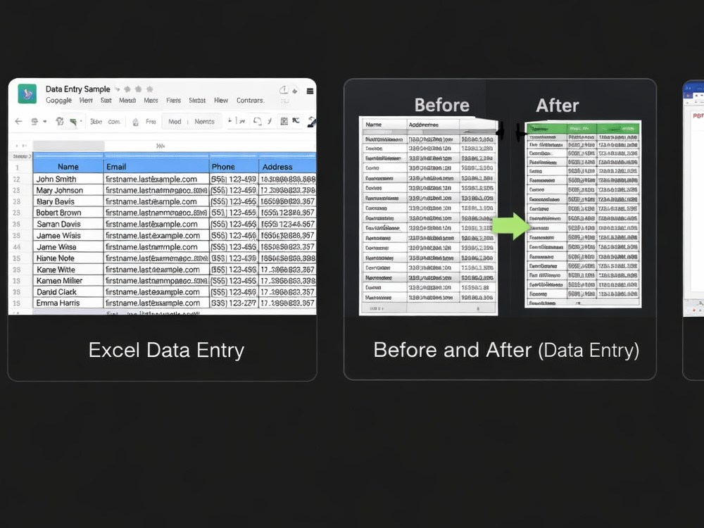Click the Mod button in spreadsheet toolbar
The height and width of the screenshot is (528, 704).
(x=175, y=122)
